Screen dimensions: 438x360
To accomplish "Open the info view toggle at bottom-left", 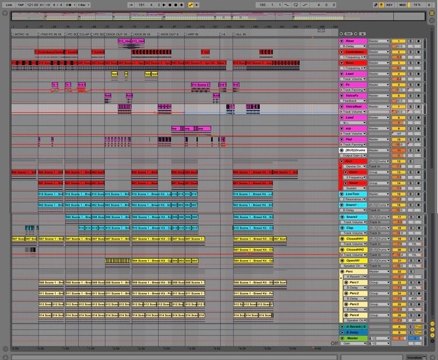I will [x=5, y=357].
